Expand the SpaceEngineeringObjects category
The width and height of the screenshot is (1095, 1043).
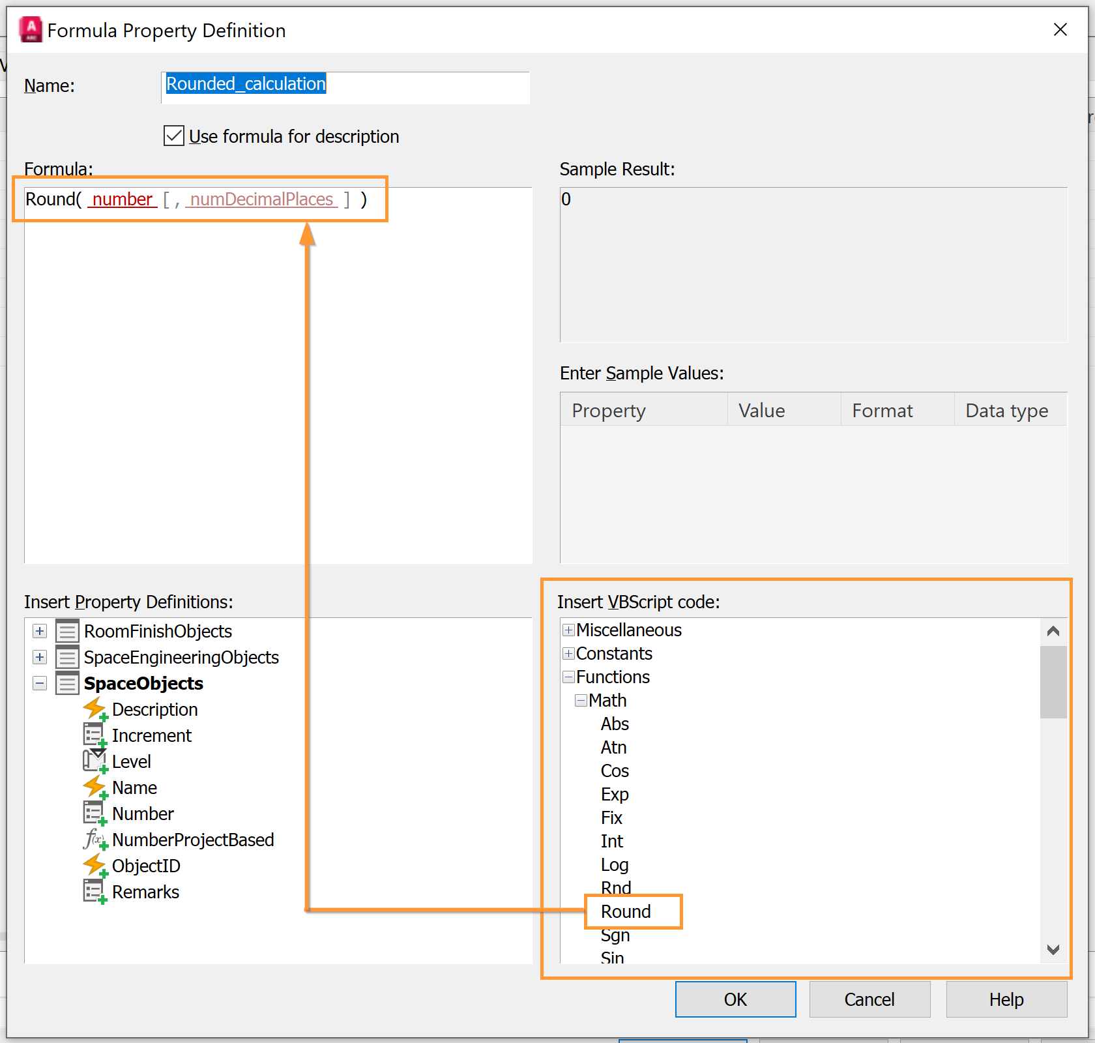(40, 657)
